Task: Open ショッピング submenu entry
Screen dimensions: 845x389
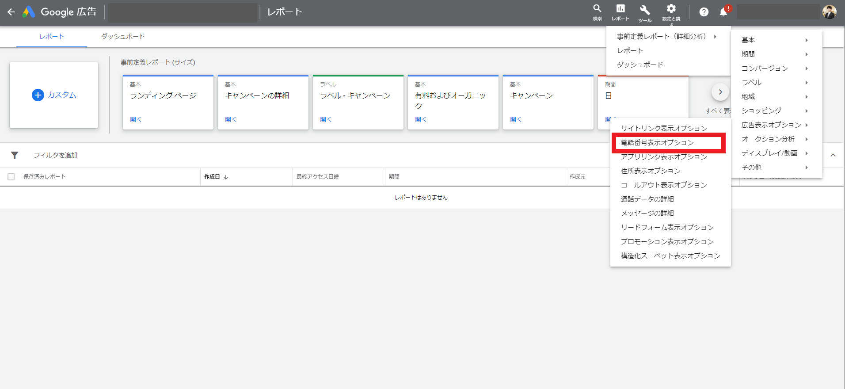Action: coord(776,111)
